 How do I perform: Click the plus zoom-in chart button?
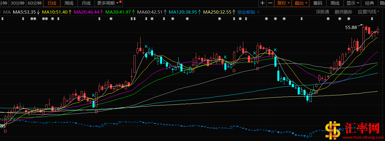[262, 3]
